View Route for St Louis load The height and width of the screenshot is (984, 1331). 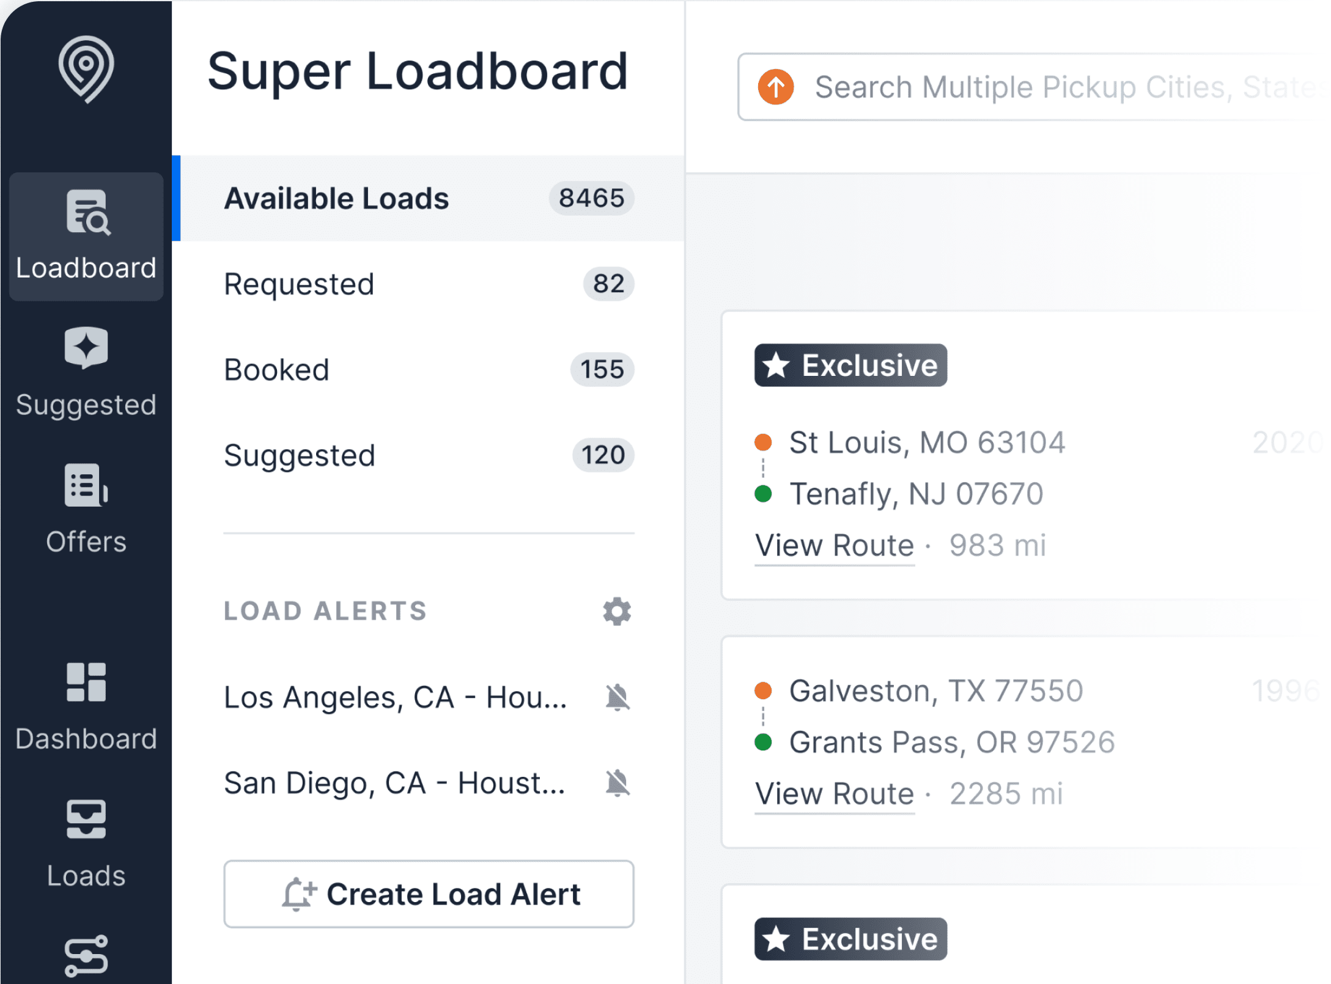click(x=834, y=545)
